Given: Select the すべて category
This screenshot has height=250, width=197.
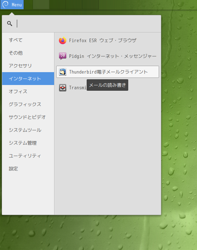Looking at the screenshot, I should pyautogui.click(x=28, y=40).
